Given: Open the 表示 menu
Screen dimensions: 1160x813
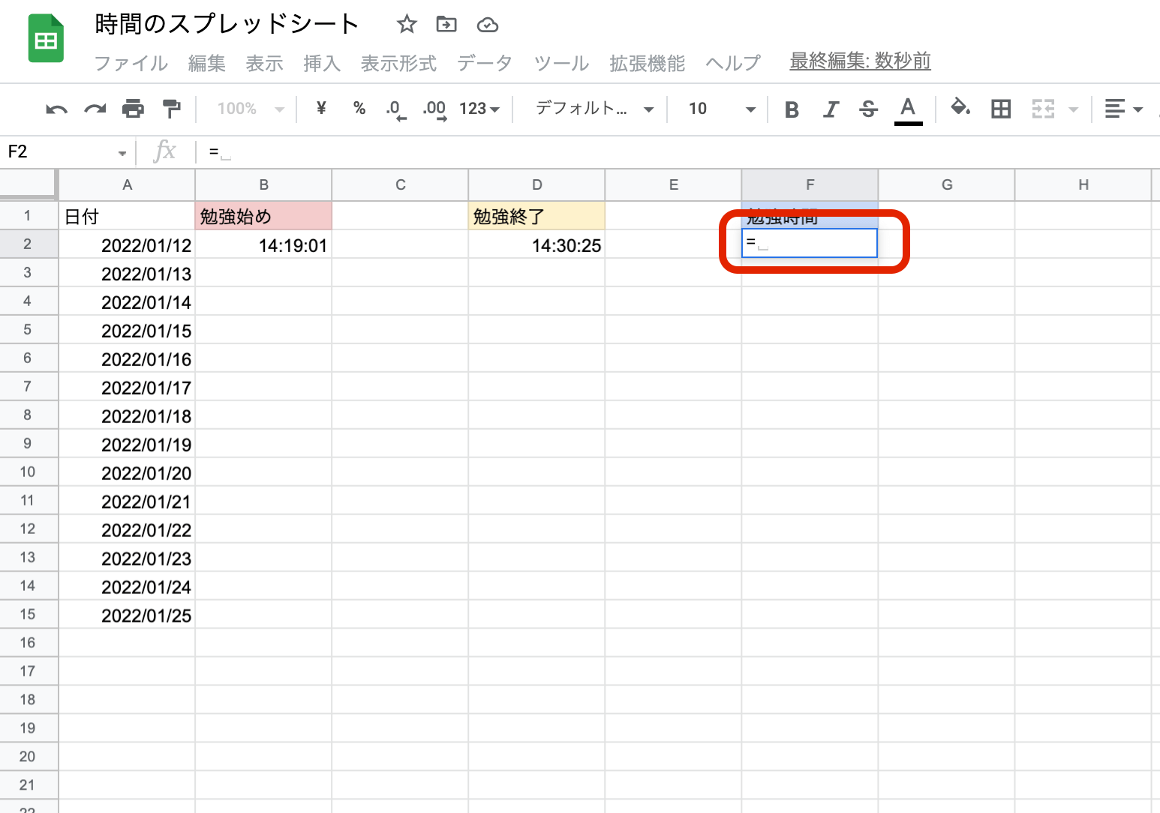Looking at the screenshot, I should (x=265, y=63).
